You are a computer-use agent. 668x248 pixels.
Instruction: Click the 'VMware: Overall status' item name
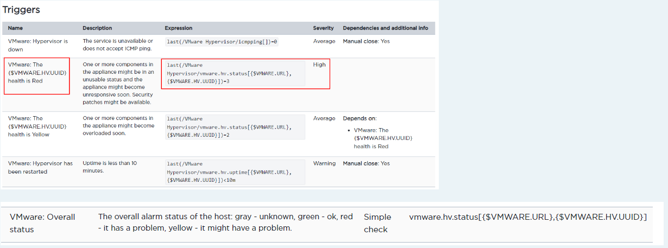(x=42, y=223)
